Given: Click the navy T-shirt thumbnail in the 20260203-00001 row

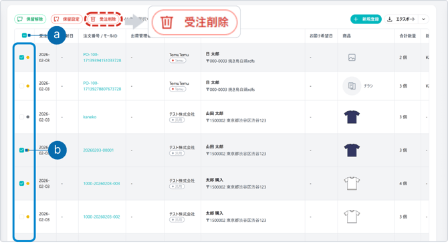Looking at the screenshot, I should (x=352, y=150).
